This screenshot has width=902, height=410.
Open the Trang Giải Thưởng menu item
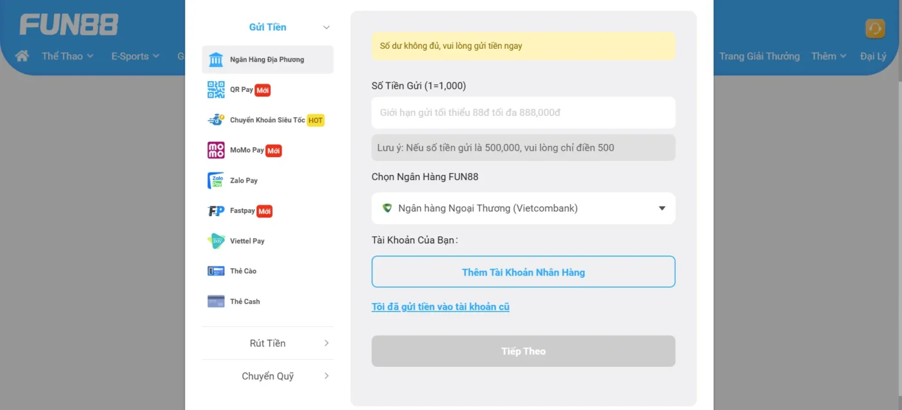(759, 56)
